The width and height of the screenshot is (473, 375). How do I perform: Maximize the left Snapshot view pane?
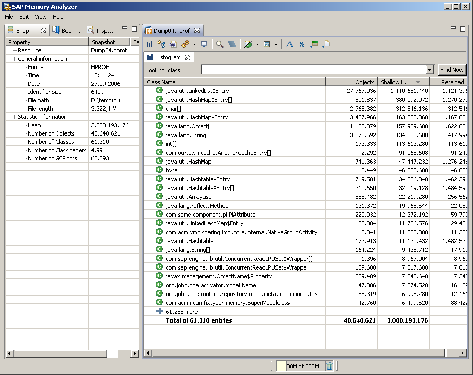coord(134,29)
